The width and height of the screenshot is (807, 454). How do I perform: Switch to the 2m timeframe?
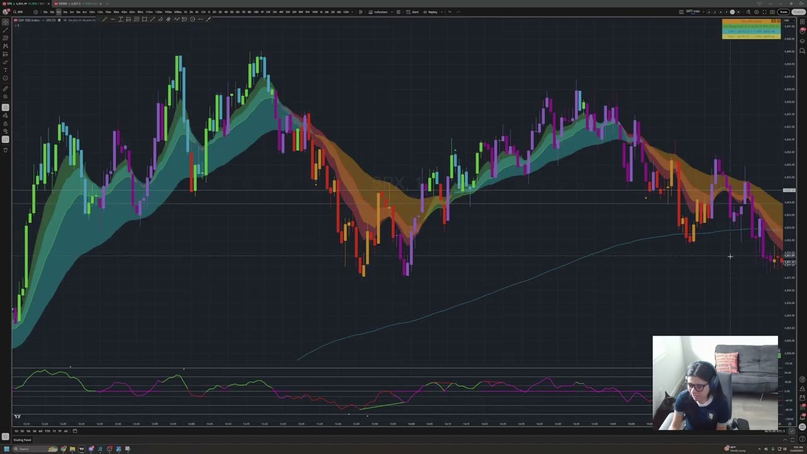pyautogui.click(x=65, y=12)
